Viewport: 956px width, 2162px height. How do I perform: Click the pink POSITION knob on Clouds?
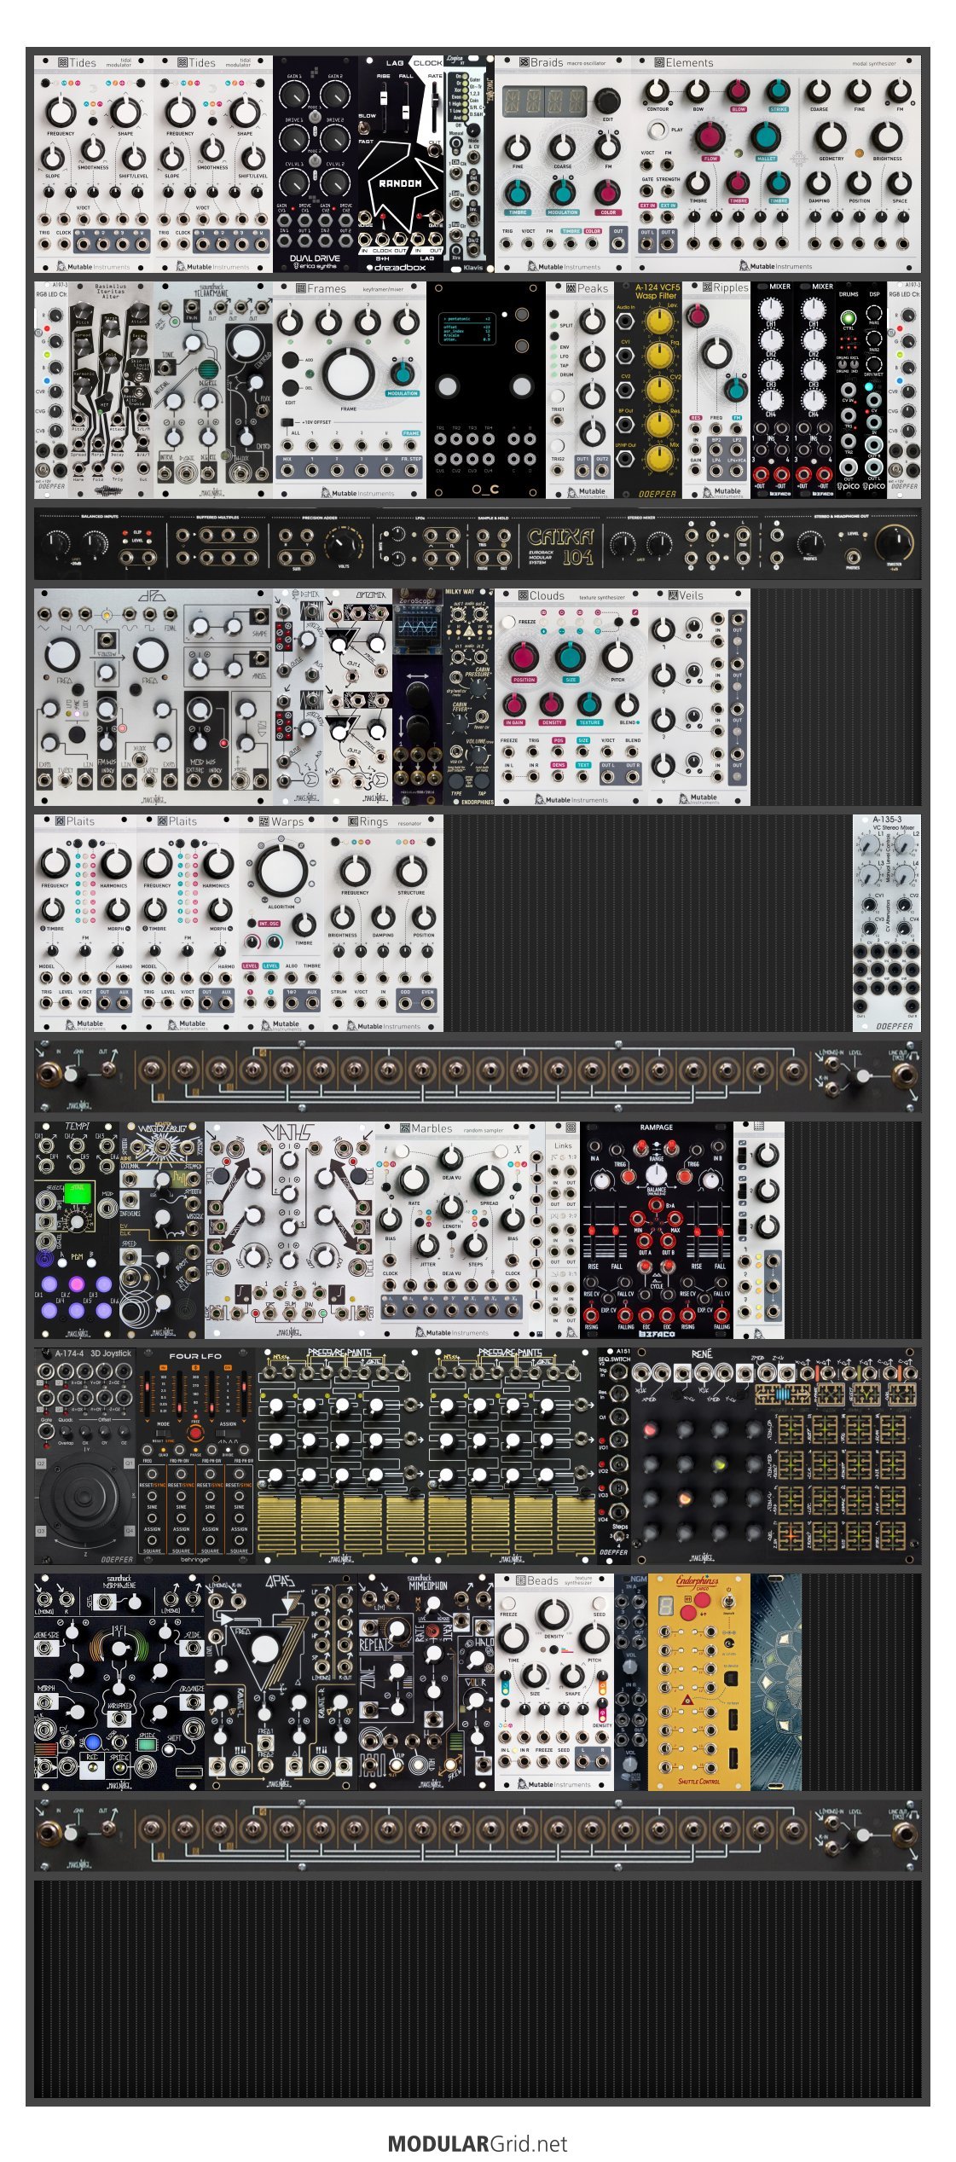(x=524, y=658)
